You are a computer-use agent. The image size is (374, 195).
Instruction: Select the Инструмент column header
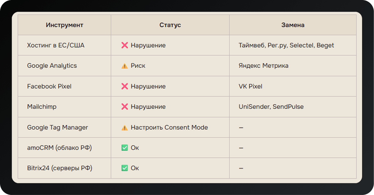pos(64,25)
